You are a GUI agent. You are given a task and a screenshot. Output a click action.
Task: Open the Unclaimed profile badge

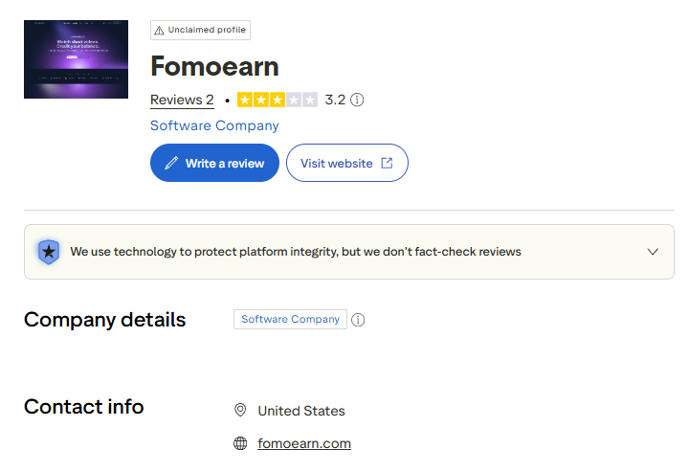(x=201, y=30)
